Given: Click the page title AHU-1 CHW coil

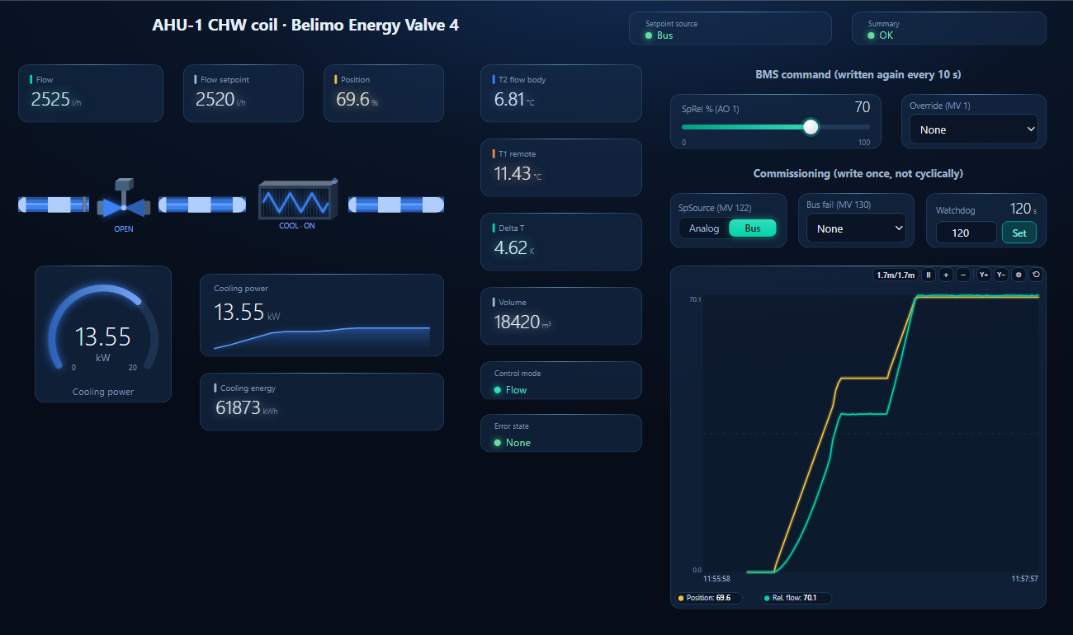Looking at the screenshot, I should click(305, 25).
